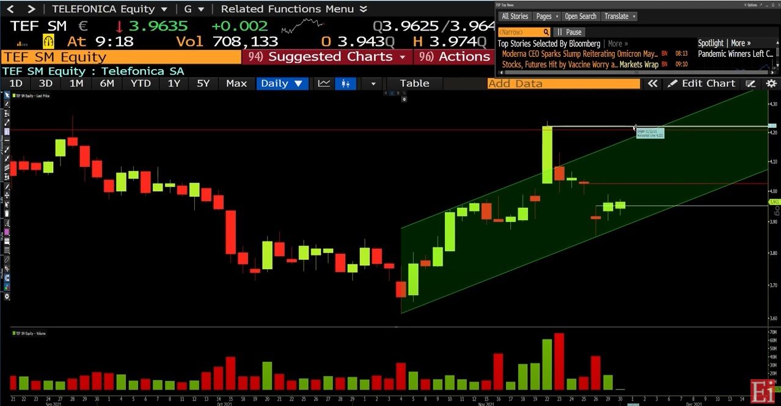781x406 pixels.
Task: Open the G function dropdown
Action: coord(194,9)
